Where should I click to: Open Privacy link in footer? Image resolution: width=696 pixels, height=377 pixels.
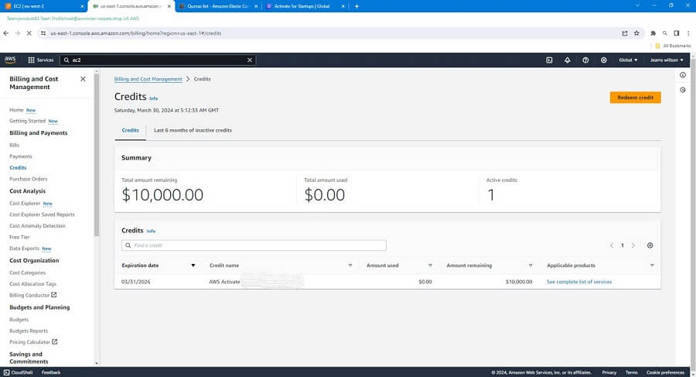point(609,372)
